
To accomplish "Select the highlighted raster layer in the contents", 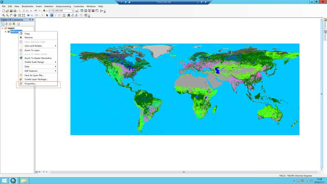I will point(16,32).
